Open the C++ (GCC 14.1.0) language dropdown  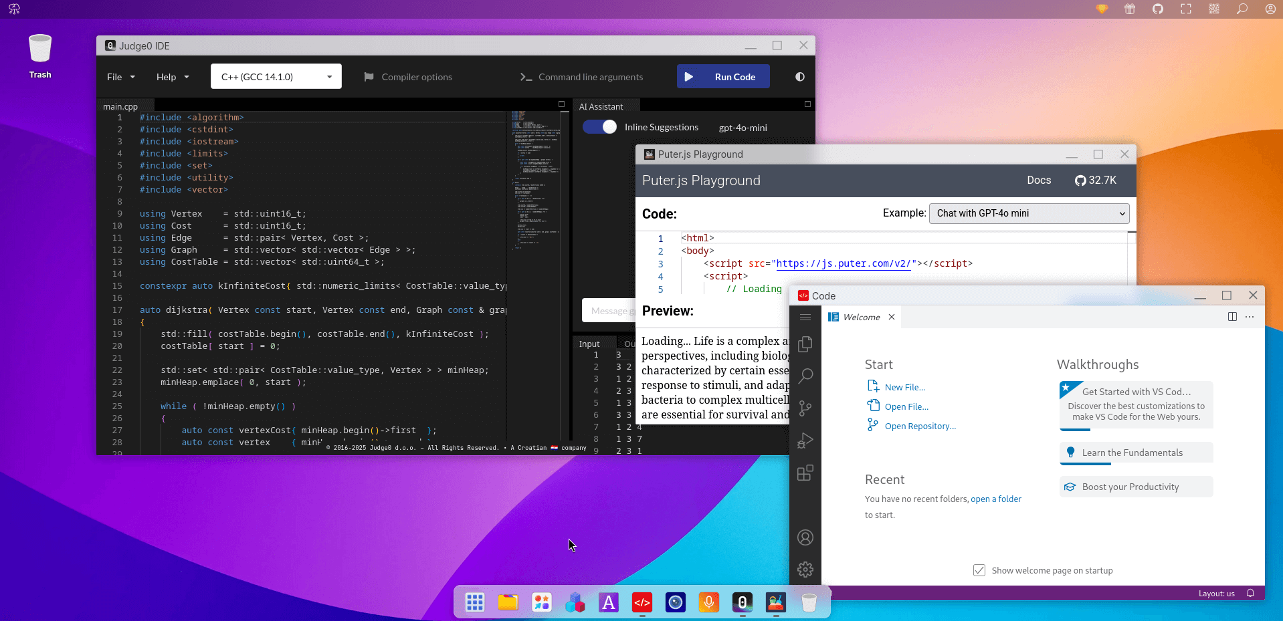click(275, 76)
